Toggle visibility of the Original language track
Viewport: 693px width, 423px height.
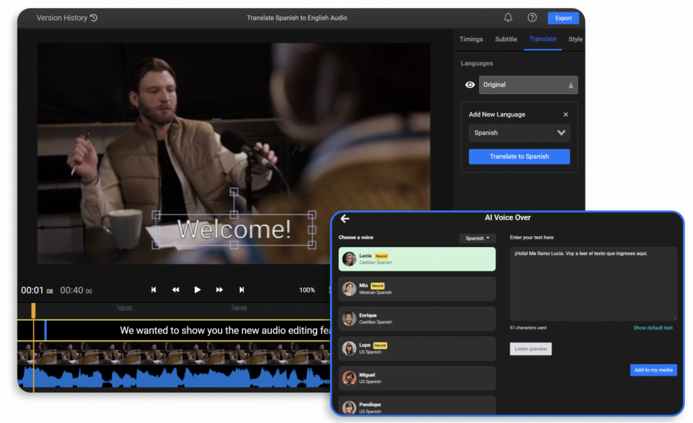point(470,85)
